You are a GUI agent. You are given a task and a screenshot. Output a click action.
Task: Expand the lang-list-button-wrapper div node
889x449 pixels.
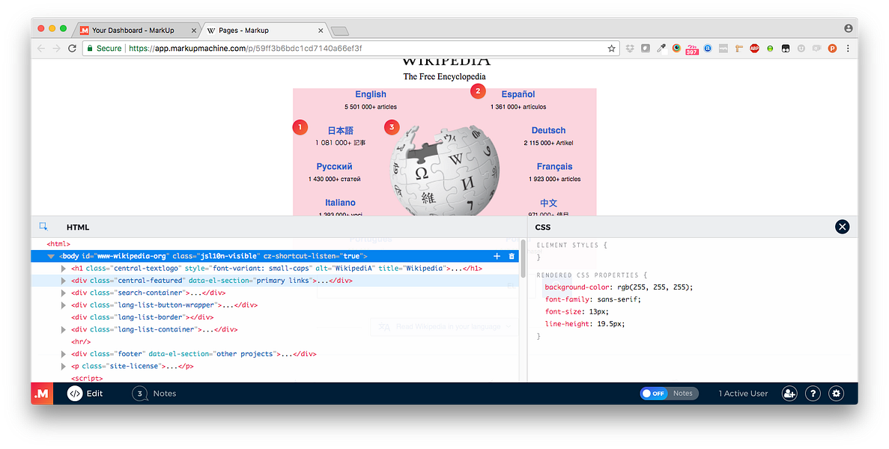coord(64,305)
